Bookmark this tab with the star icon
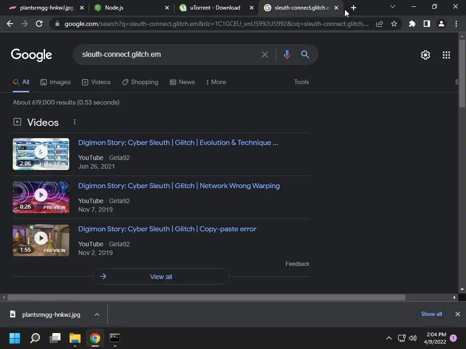The height and width of the screenshot is (349, 466). tap(394, 24)
